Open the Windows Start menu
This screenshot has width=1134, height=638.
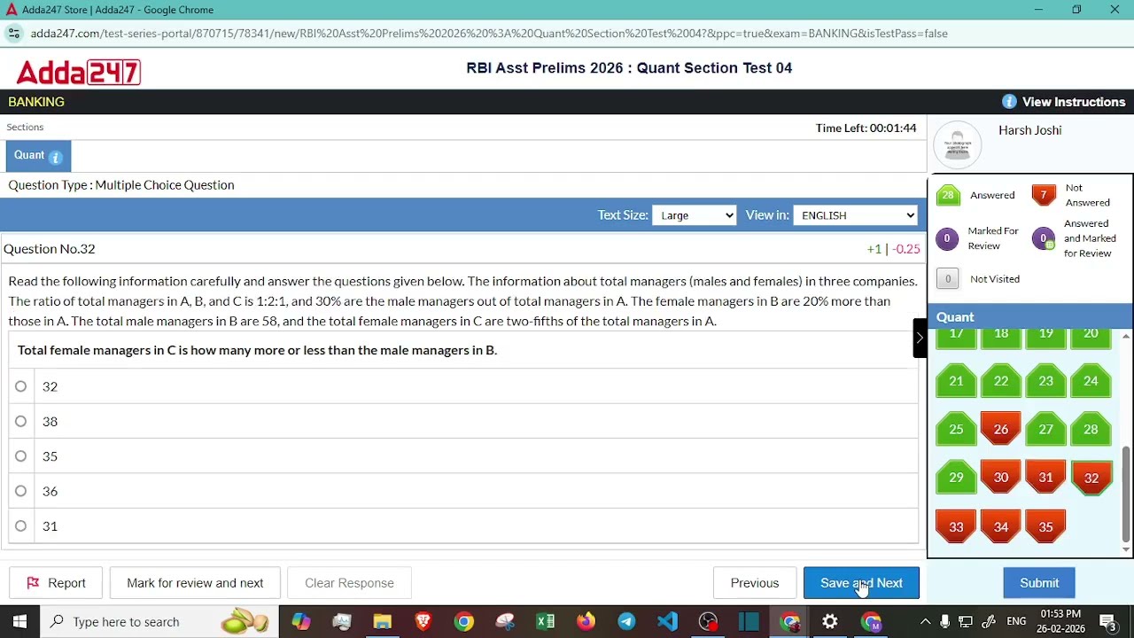19,622
